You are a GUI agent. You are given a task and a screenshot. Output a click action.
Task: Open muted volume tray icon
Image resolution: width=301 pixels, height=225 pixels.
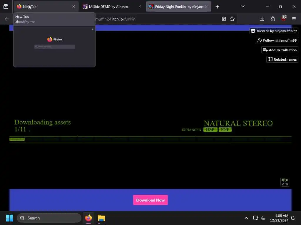[263, 218]
